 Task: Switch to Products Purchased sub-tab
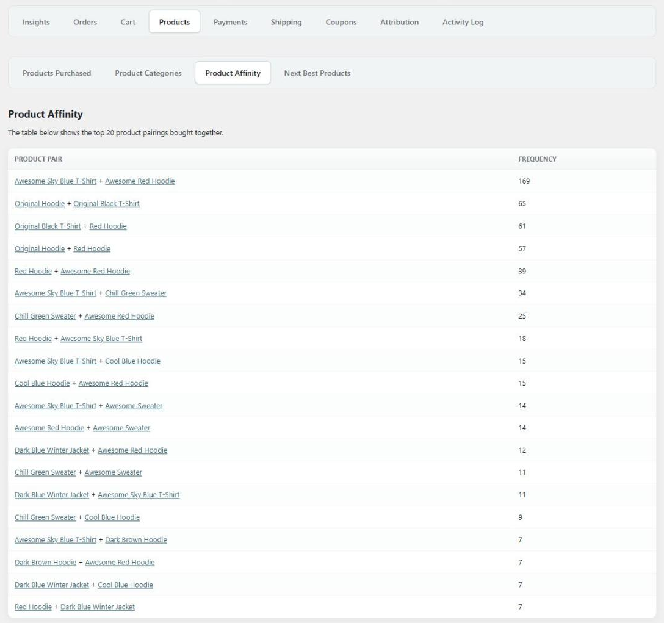[x=57, y=73]
